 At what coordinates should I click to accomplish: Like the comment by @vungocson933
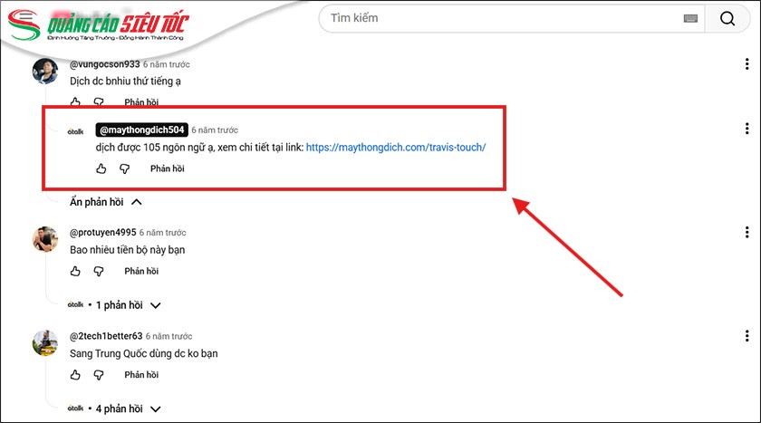click(x=75, y=102)
